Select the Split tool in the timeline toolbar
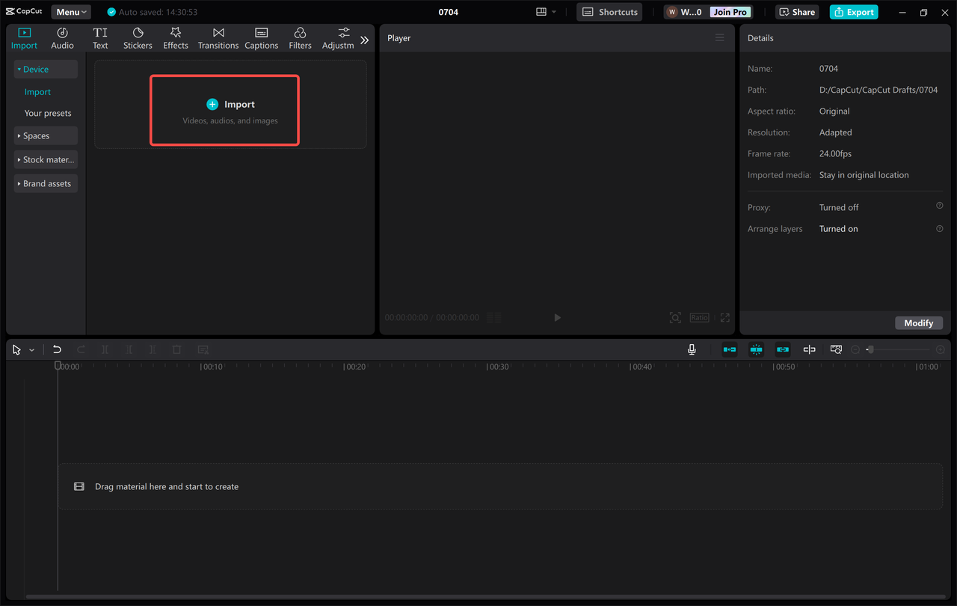Image resolution: width=957 pixels, height=606 pixels. [105, 349]
